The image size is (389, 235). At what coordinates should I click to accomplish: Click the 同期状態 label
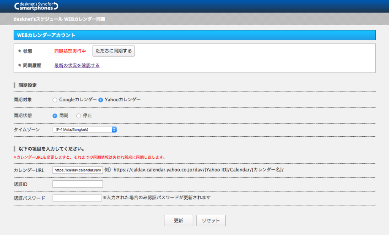coord(23,116)
